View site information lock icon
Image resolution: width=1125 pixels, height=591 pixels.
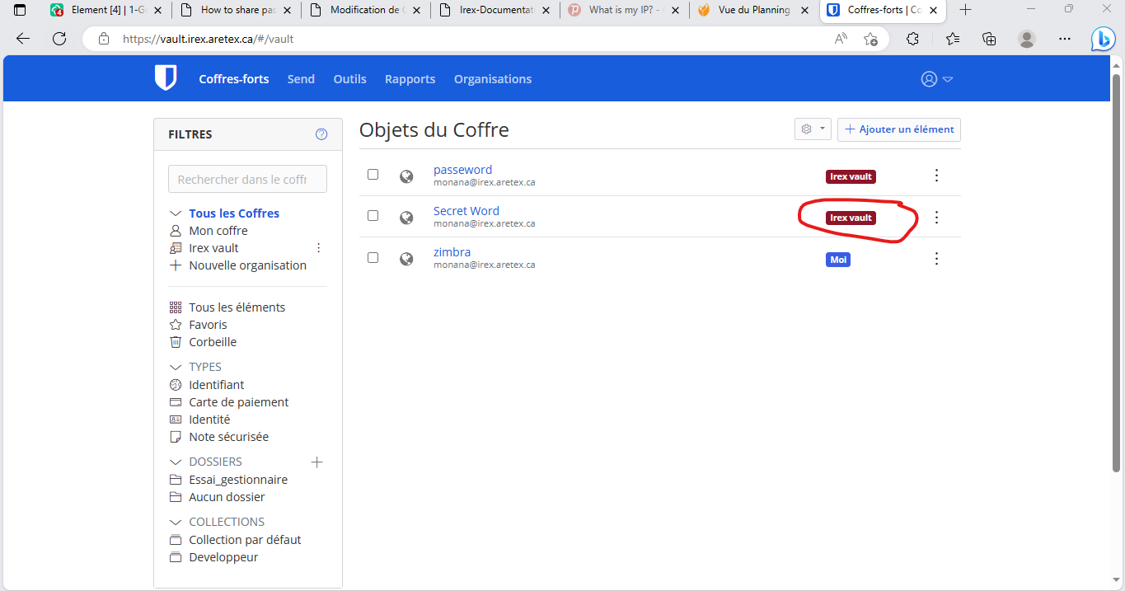point(104,39)
